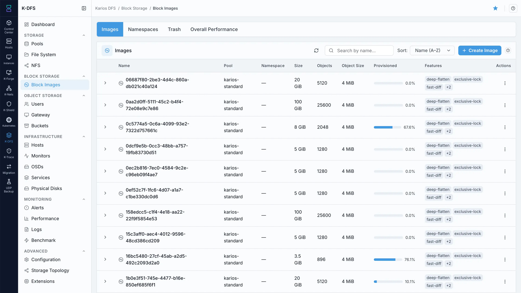
Task: Switch to the Namespaces tab
Action: 143,29
